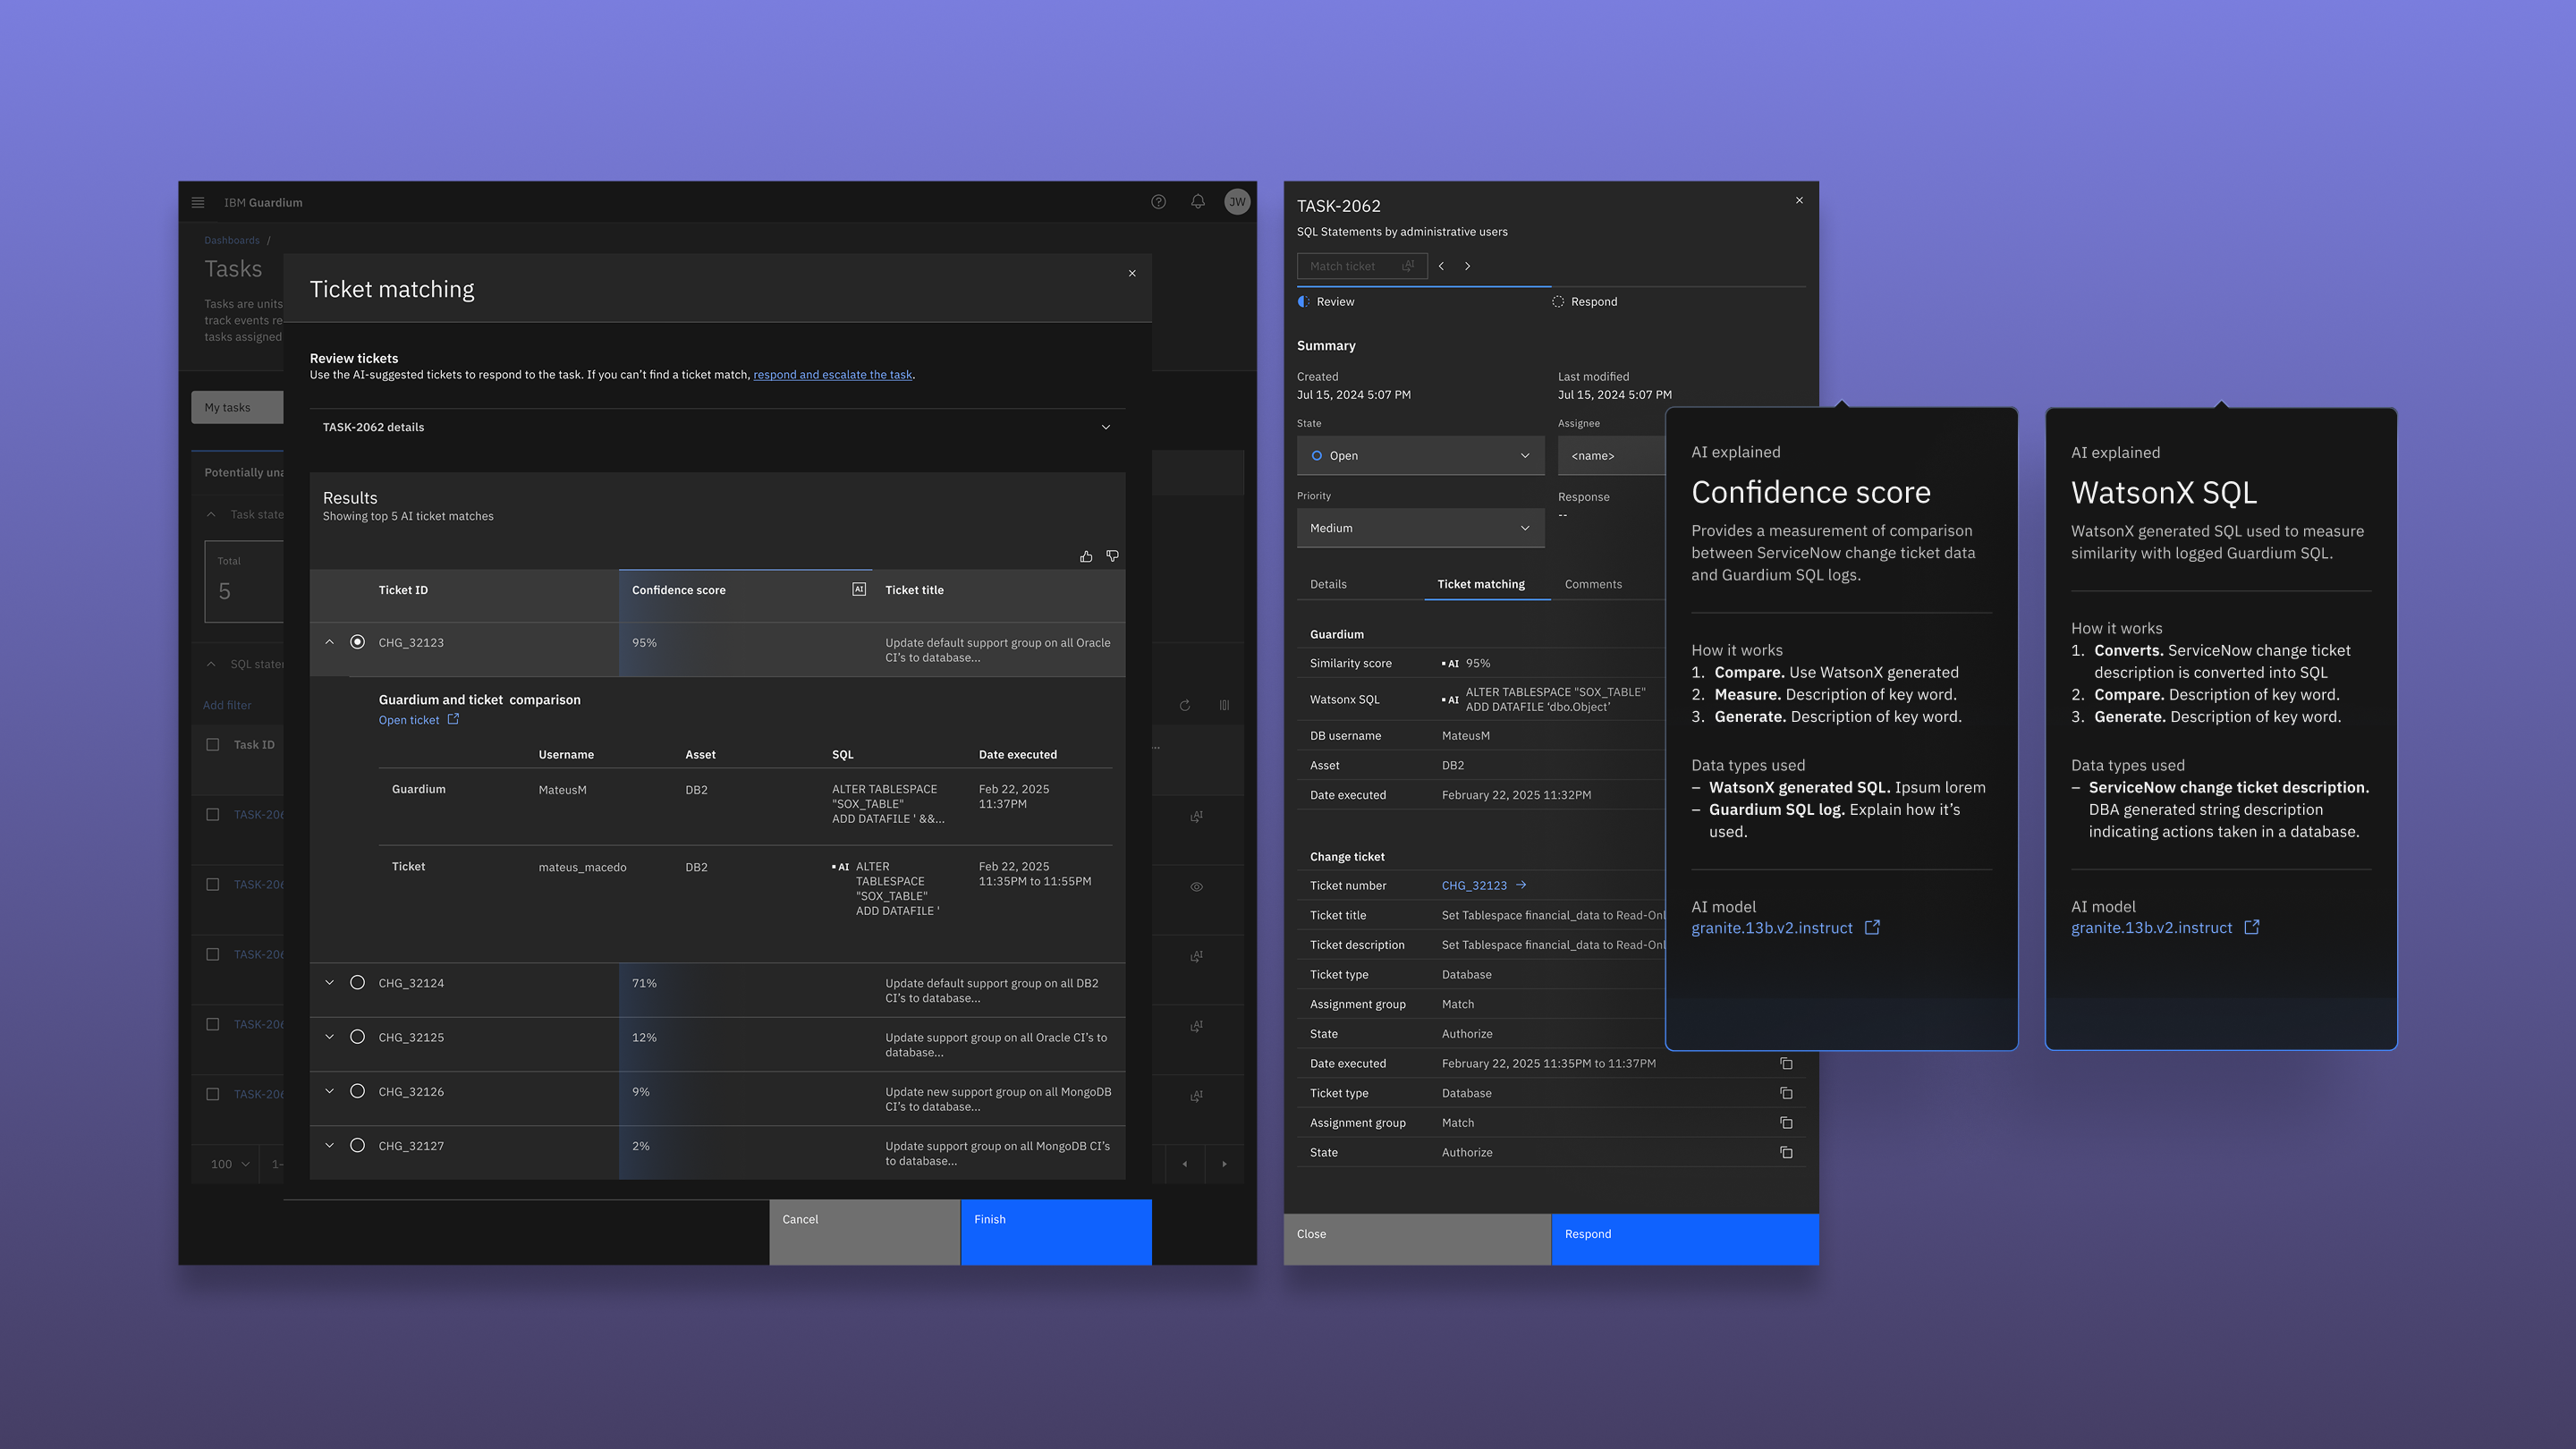Close the Ticket matching modal
The image size is (2576, 1449).
[1132, 274]
